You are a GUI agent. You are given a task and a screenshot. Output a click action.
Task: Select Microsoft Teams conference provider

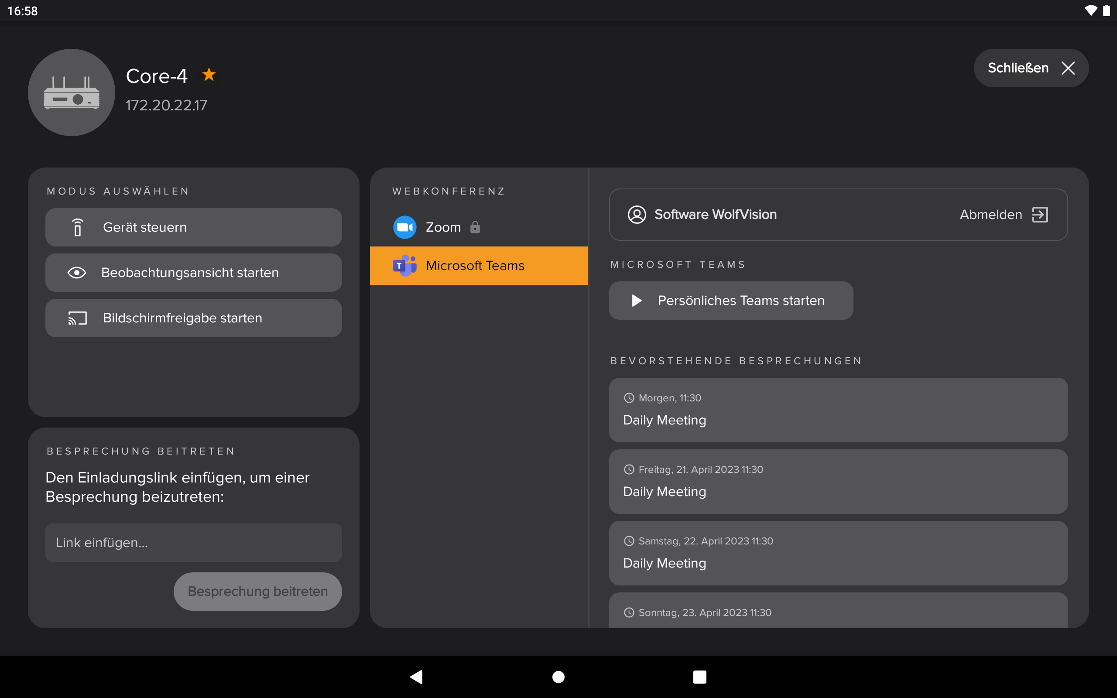pyautogui.click(x=479, y=265)
